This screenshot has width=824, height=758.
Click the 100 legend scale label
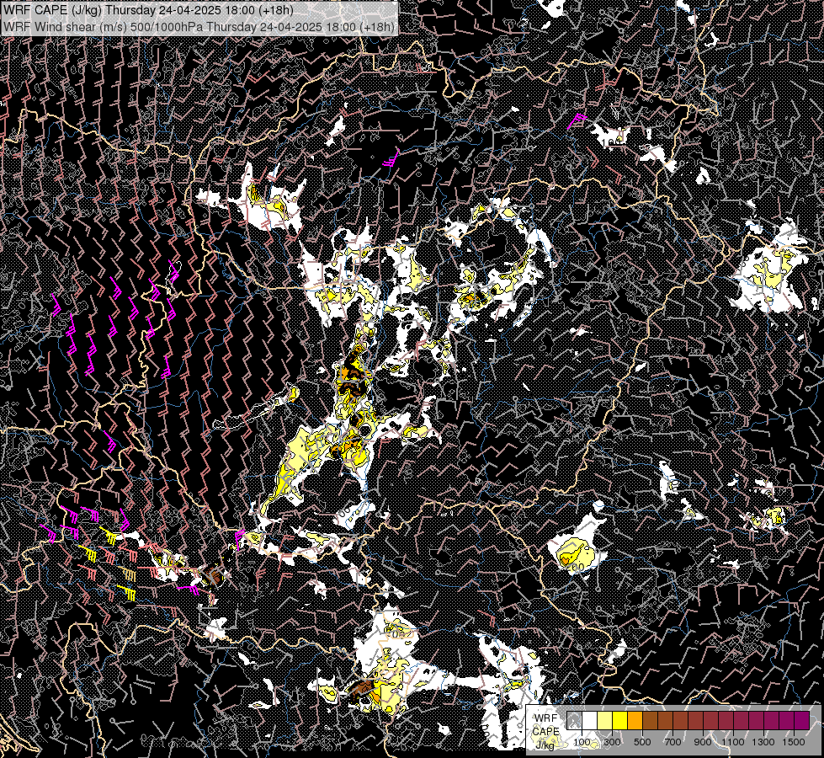click(x=582, y=742)
